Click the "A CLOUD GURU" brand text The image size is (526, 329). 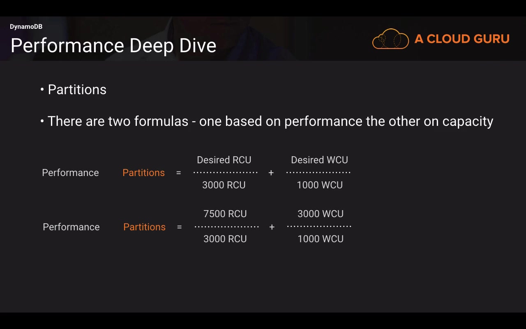(x=462, y=39)
